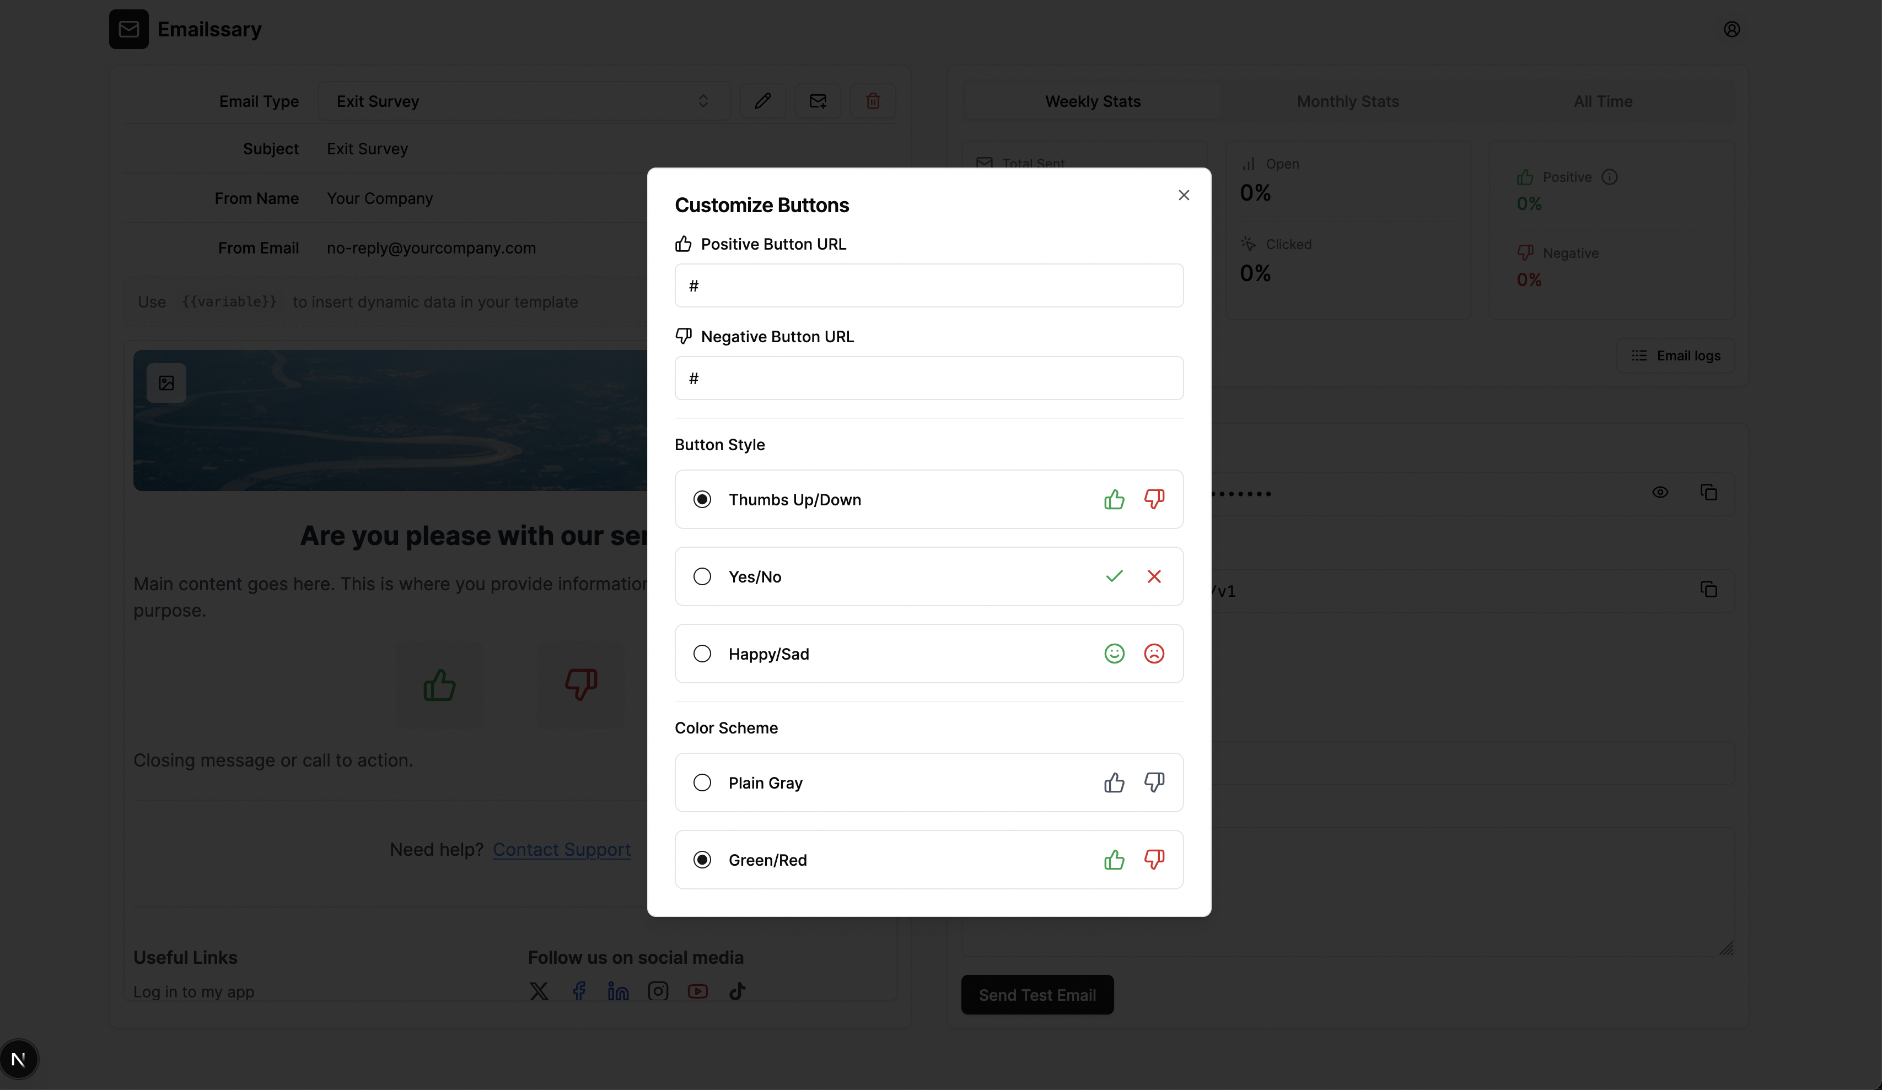The width and height of the screenshot is (1882, 1090).
Task: Choose the Plain Gray color scheme
Action: 701,783
